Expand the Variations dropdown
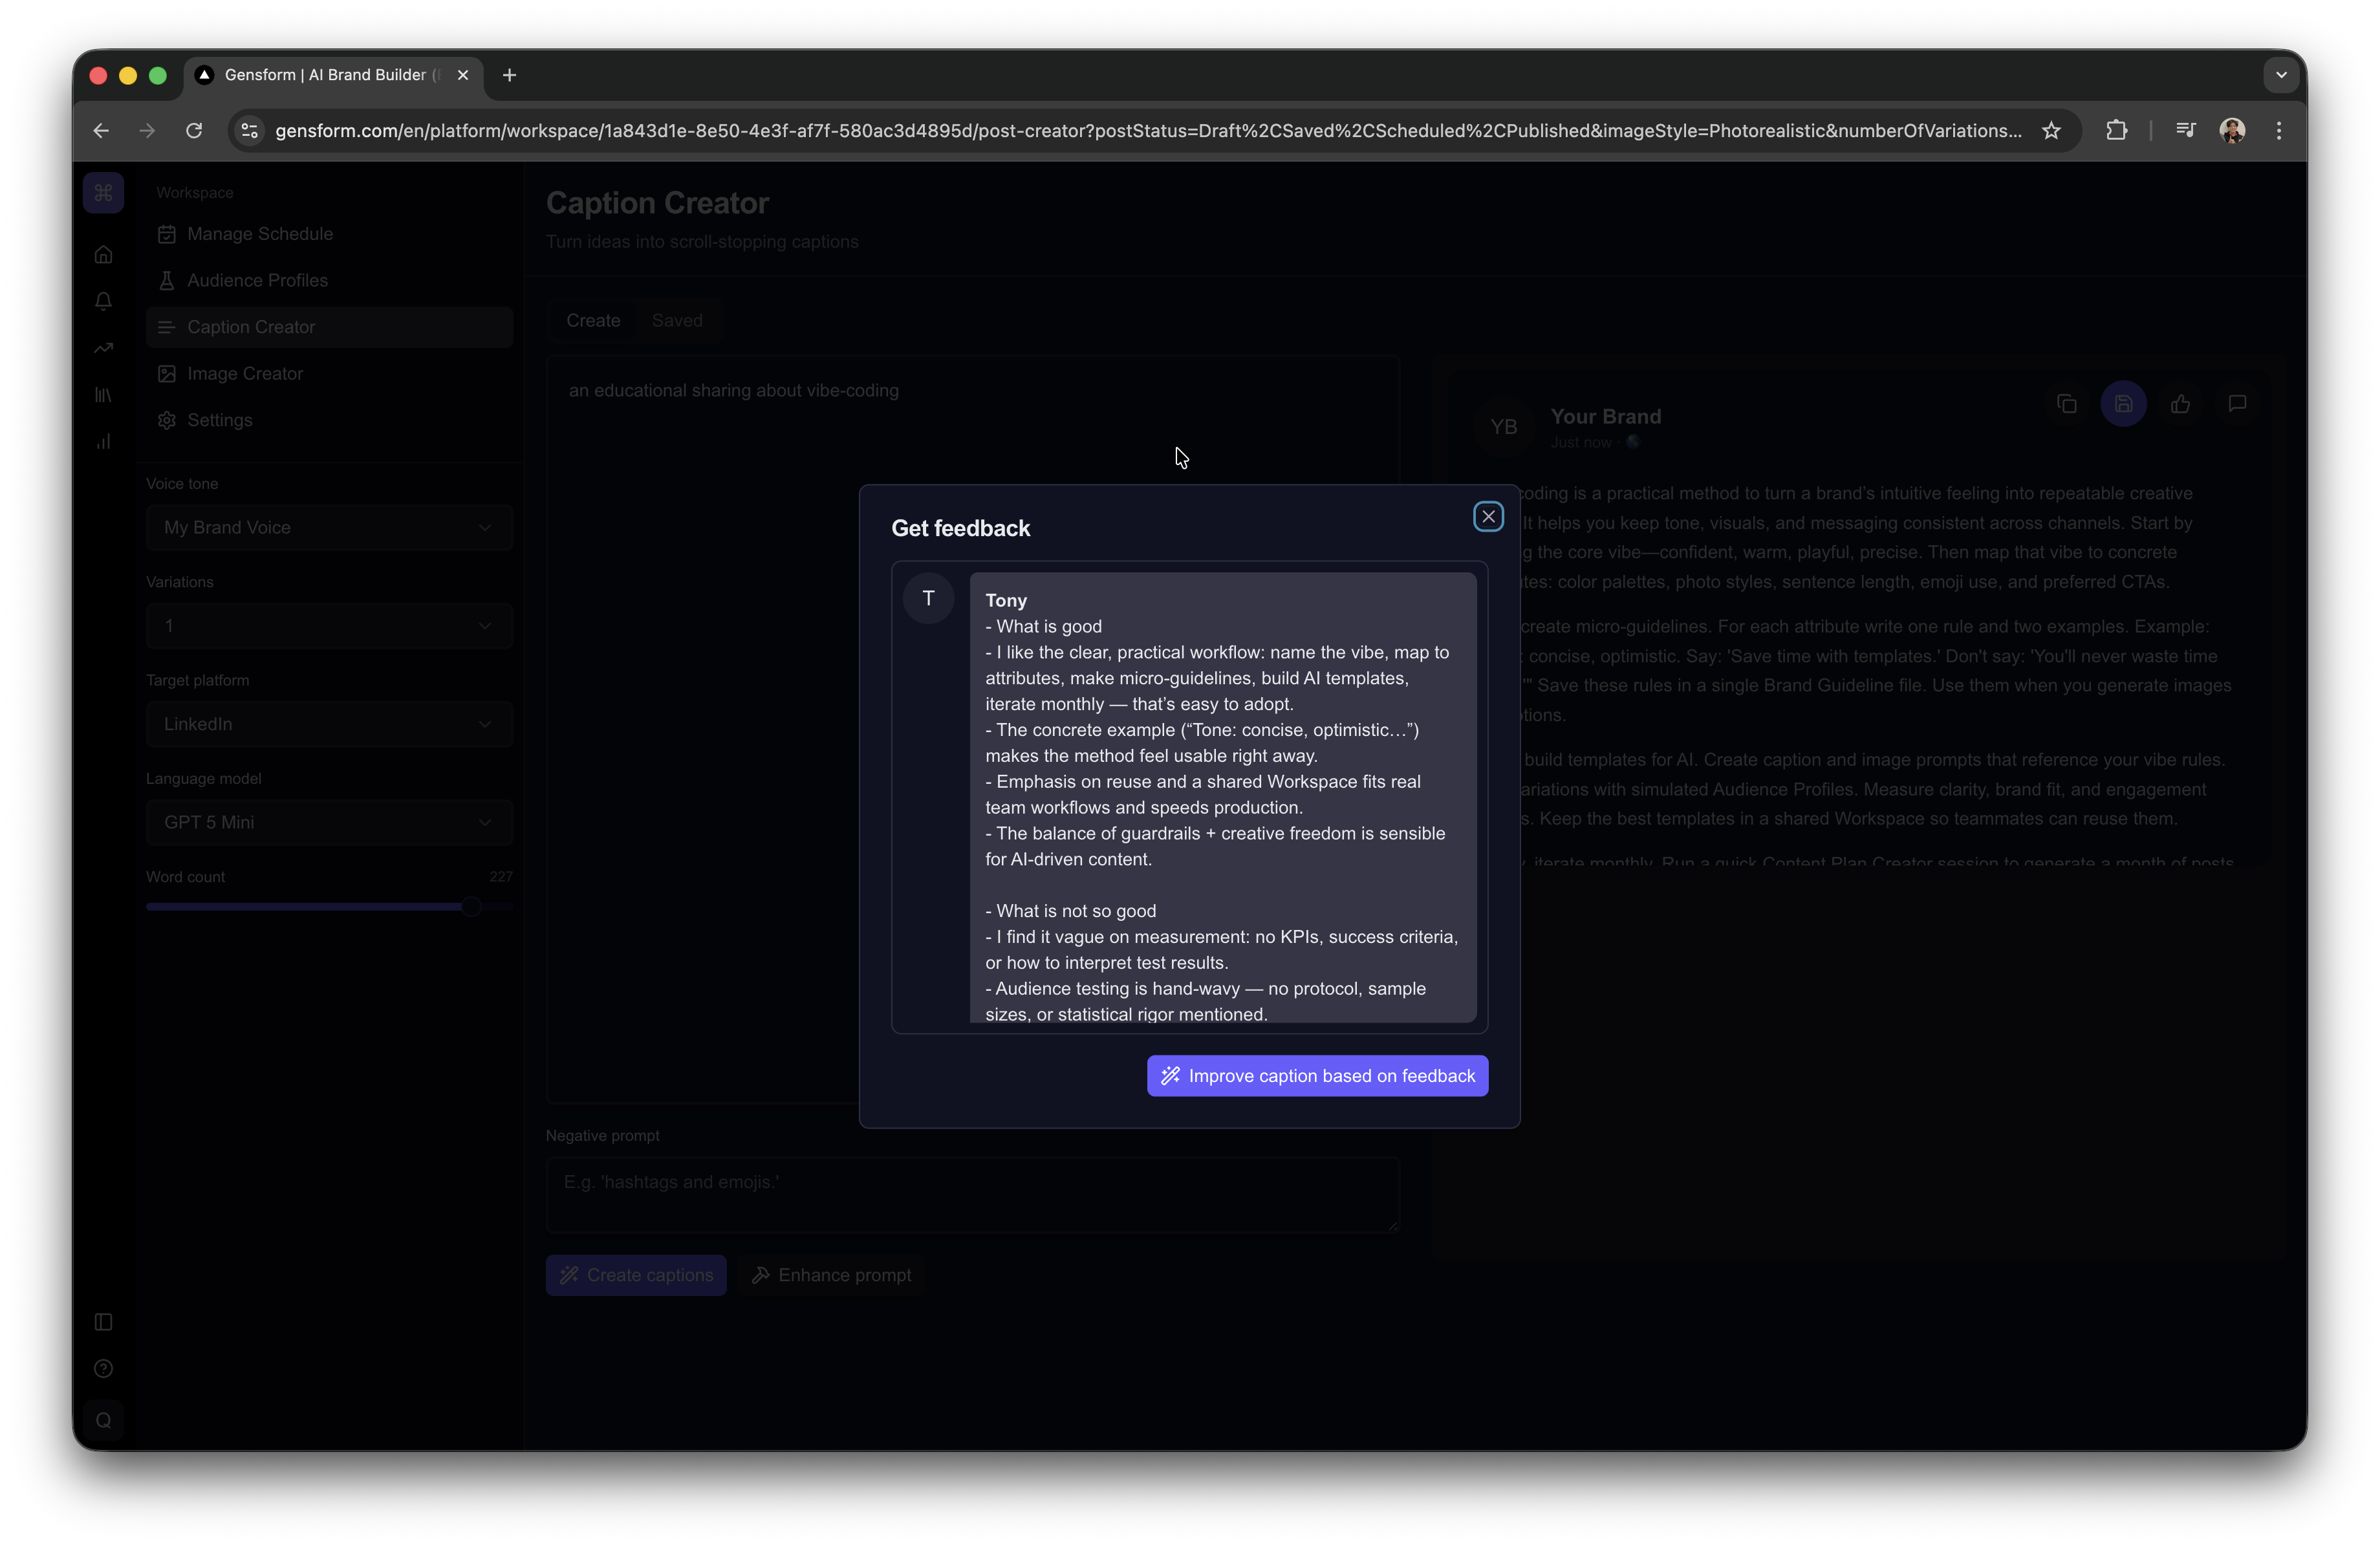 tap(328, 625)
